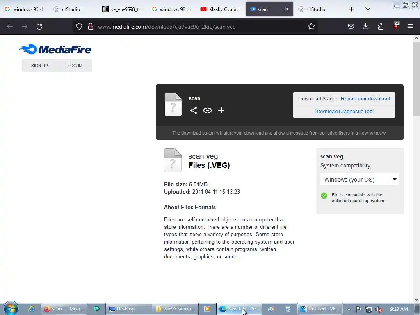The width and height of the screenshot is (420, 315).
Task: Click the taskbar clock showing 9:29 AM
Action: 399,309
